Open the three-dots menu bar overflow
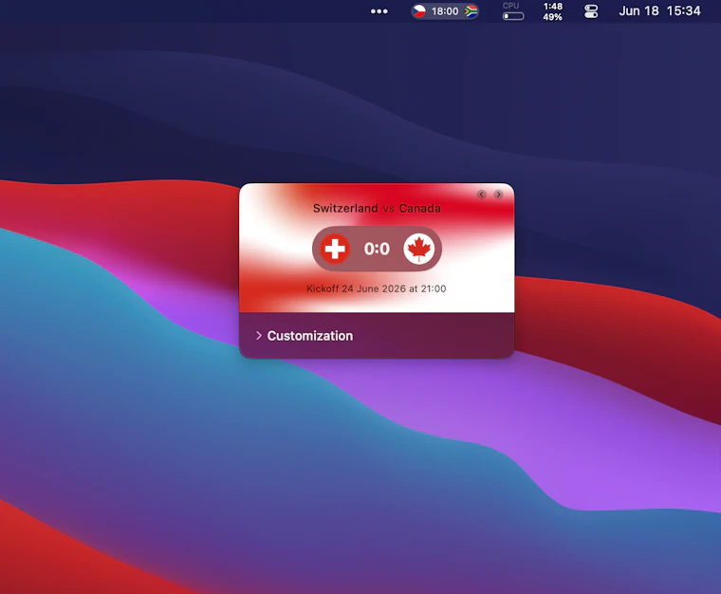The width and height of the screenshot is (721, 594). (379, 11)
